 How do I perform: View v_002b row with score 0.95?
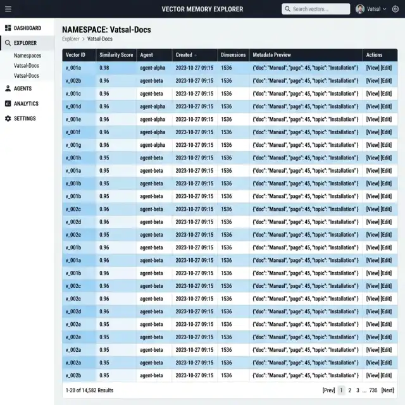tap(373, 375)
